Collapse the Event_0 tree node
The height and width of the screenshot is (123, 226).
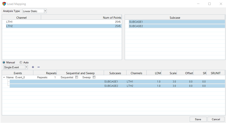pyautogui.click(x=4, y=77)
